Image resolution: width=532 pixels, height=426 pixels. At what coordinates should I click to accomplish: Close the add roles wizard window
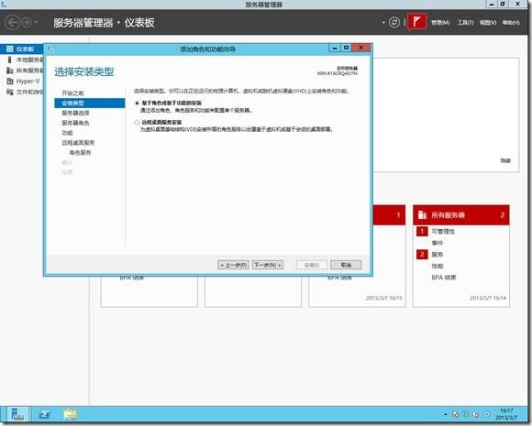(x=361, y=48)
